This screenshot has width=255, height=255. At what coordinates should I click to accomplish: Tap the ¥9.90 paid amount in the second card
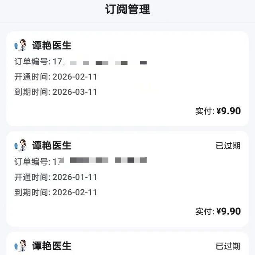click(229, 211)
